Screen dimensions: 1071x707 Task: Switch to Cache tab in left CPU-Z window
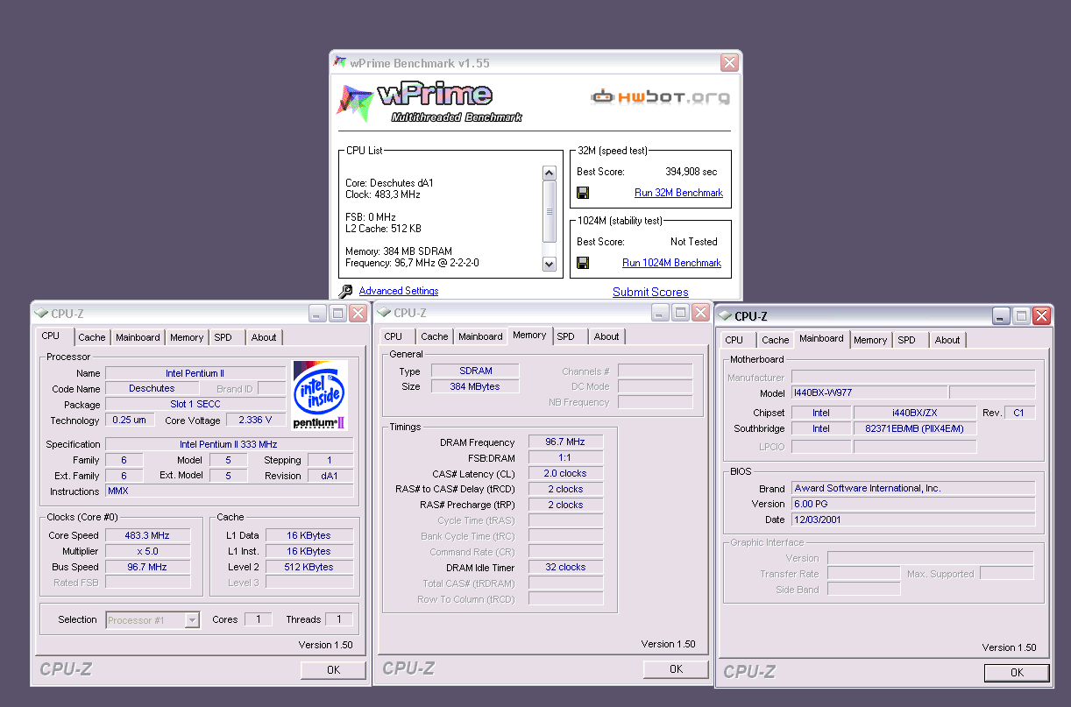click(92, 337)
